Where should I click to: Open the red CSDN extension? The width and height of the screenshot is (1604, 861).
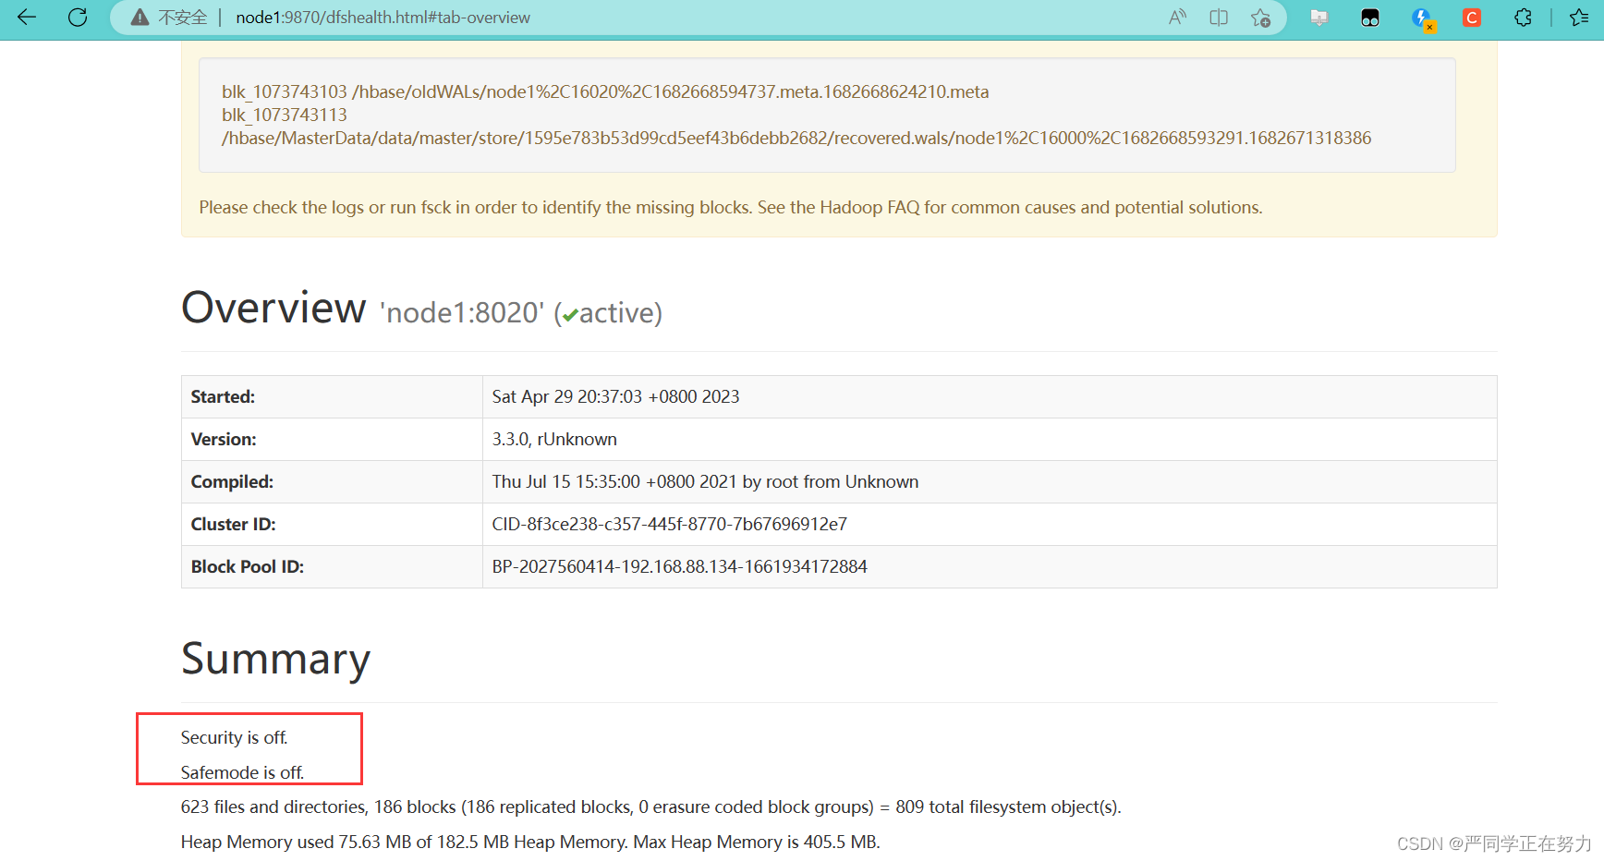(1471, 18)
